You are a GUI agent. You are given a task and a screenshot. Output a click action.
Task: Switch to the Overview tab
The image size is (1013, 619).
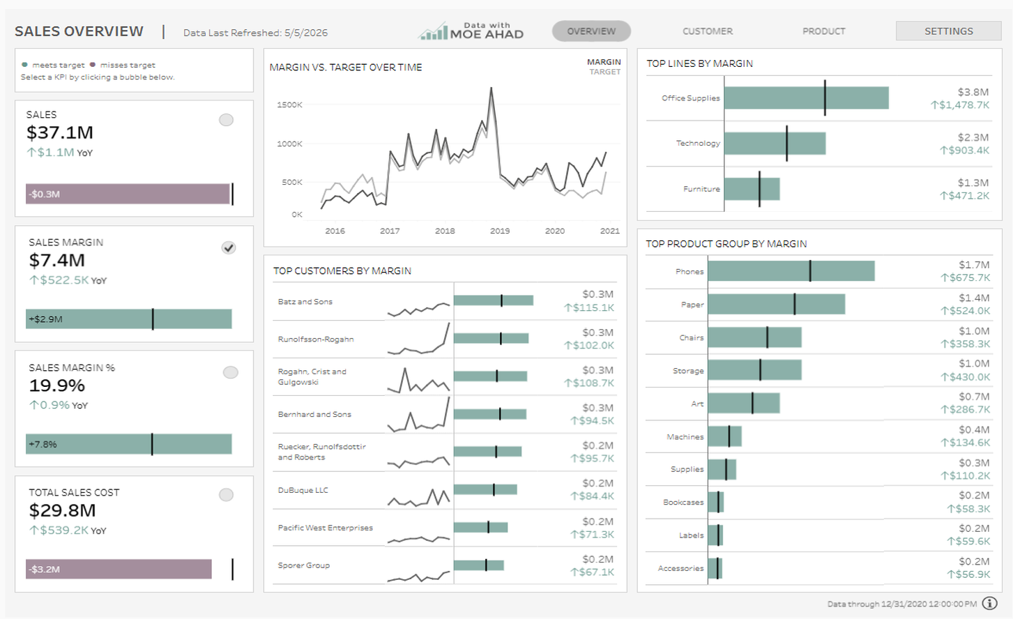coord(591,31)
